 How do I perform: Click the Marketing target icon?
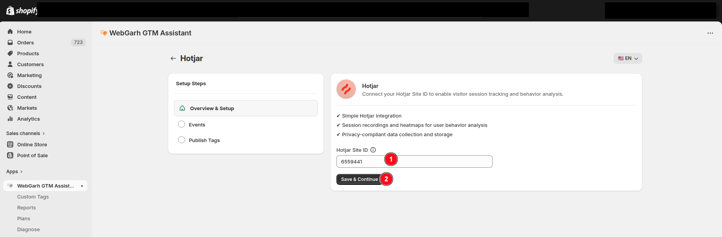click(10, 75)
